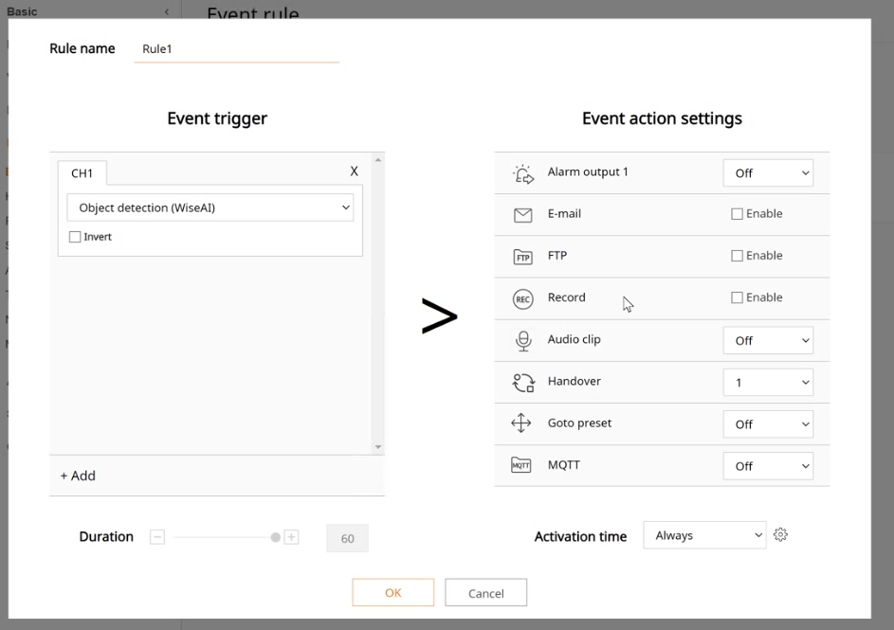This screenshot has height=630, width=894.
Task: Select the CH1 trigger tab
Action: pos(82,173)
